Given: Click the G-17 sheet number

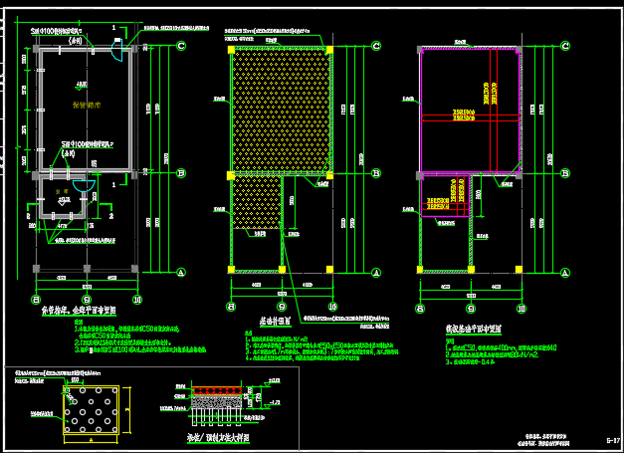Looking at the screenshot, I should (613, 440).
